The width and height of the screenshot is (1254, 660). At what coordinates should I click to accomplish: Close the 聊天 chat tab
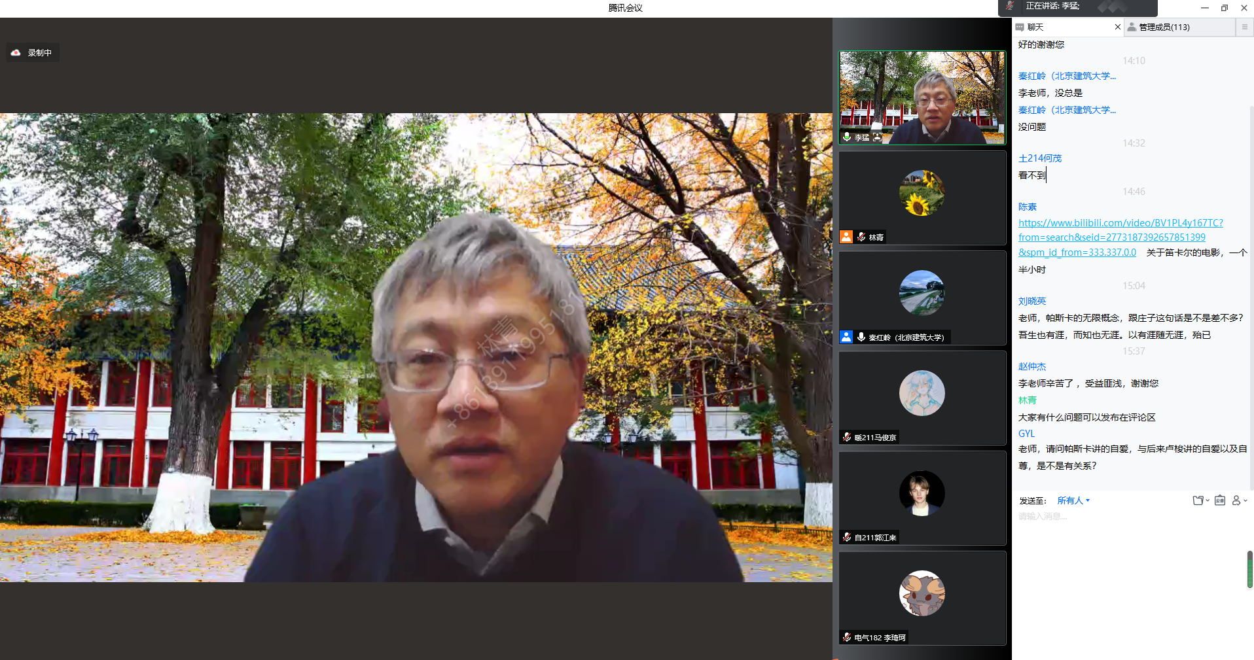[x=1117, y=27]
